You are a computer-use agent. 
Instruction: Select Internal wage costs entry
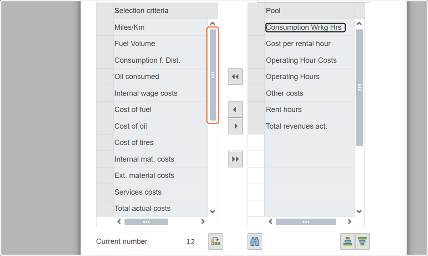(x=160, y=93)
